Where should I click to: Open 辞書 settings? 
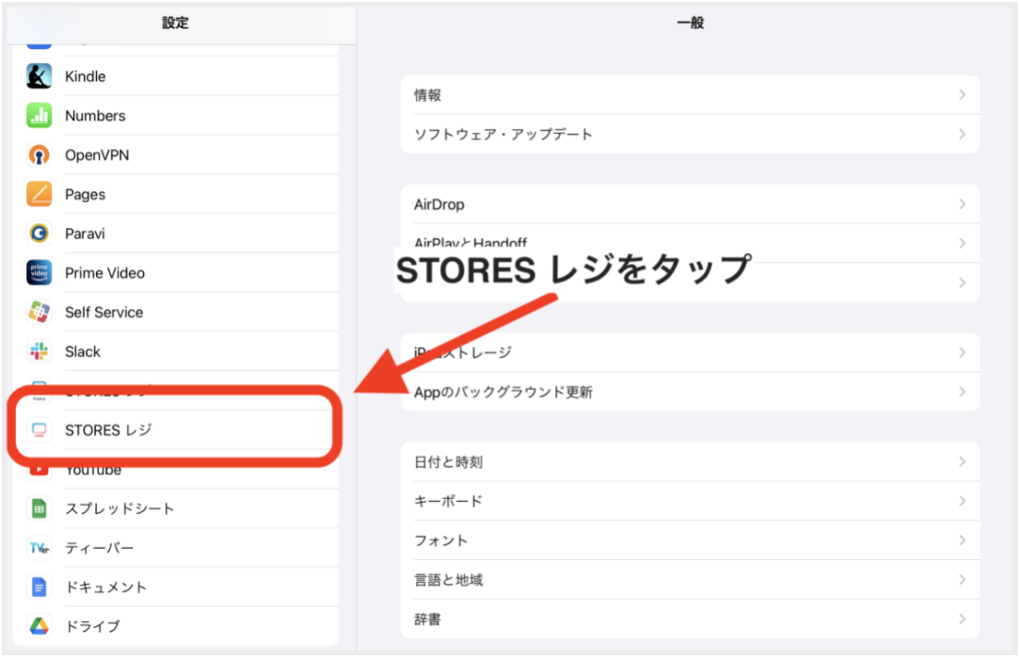(x=690, y=619)
